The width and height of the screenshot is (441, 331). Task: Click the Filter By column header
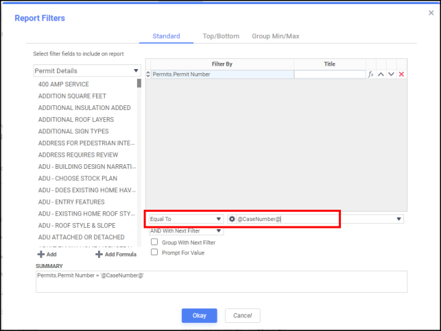tap(222, 64)
